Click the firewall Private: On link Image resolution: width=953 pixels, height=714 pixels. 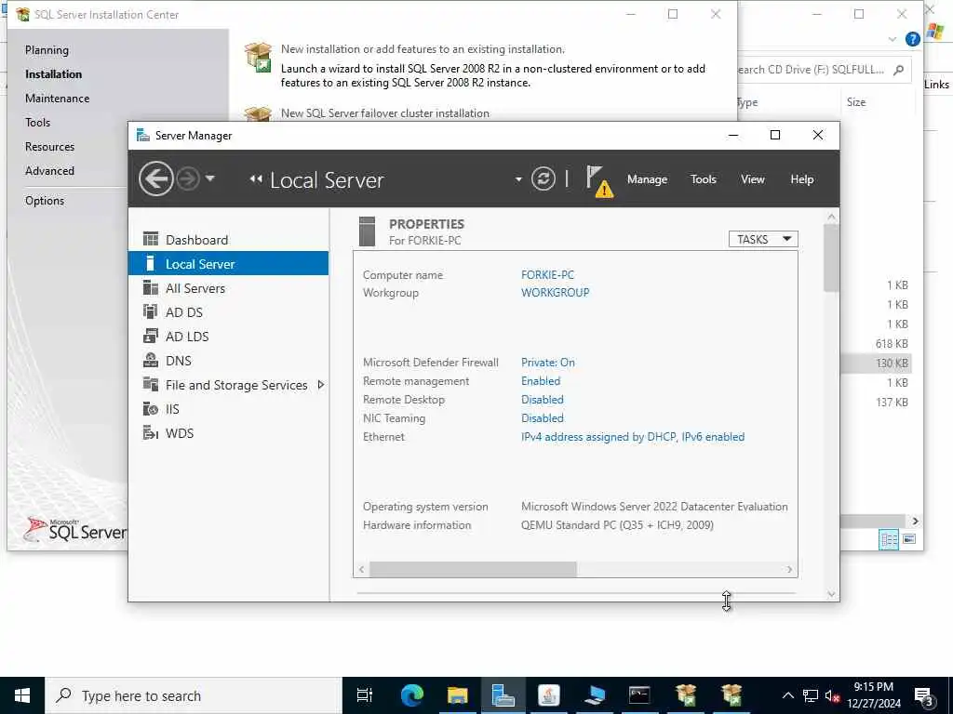point(547,362)
